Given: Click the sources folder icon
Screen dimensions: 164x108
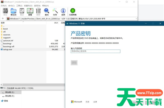Looking at the screenshot, I should click(2, 35).
